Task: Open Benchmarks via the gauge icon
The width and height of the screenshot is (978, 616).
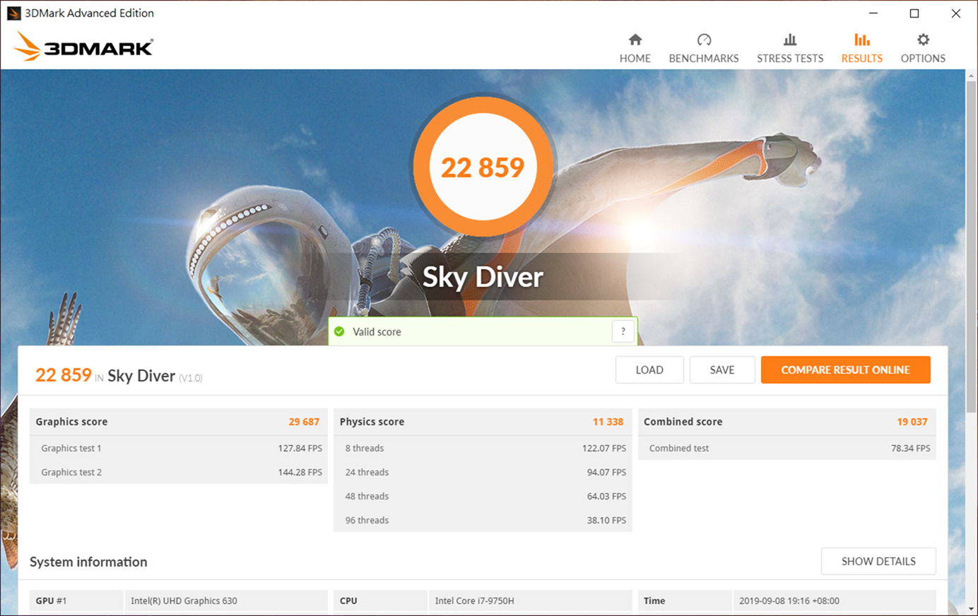Action: tap(703, 40)
